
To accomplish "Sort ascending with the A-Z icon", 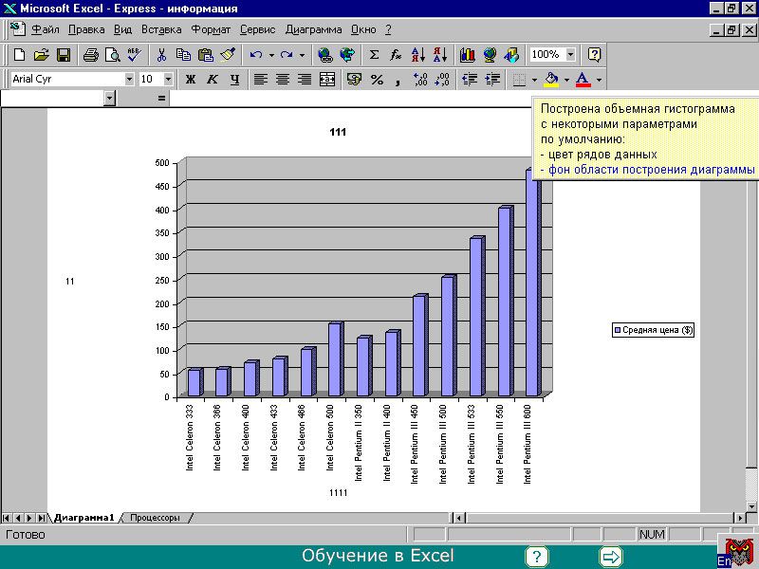I will 417,55.
